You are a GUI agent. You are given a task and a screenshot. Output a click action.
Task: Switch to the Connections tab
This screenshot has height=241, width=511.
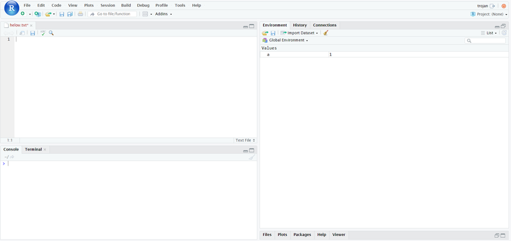coord(324,26)
